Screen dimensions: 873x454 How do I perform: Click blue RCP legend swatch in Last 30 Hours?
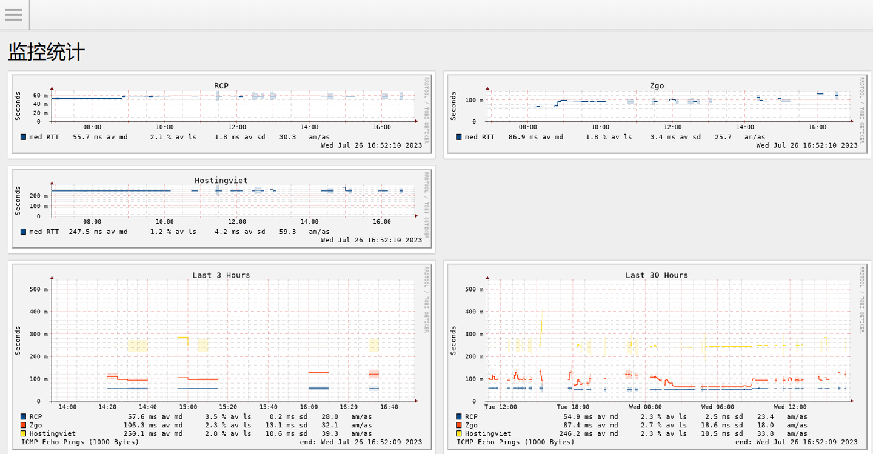(x=459, y=416)
